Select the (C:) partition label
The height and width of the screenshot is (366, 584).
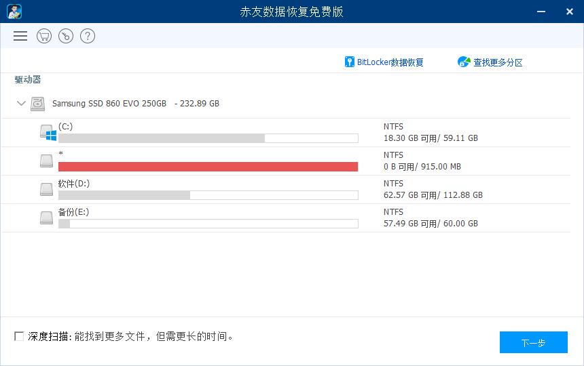66,126
